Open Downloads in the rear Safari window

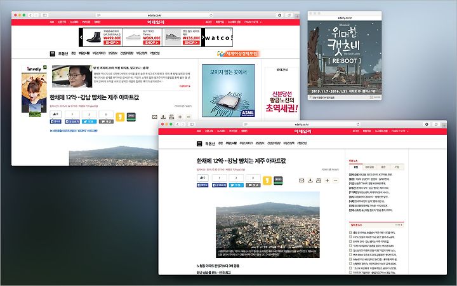tap(280, 15)
